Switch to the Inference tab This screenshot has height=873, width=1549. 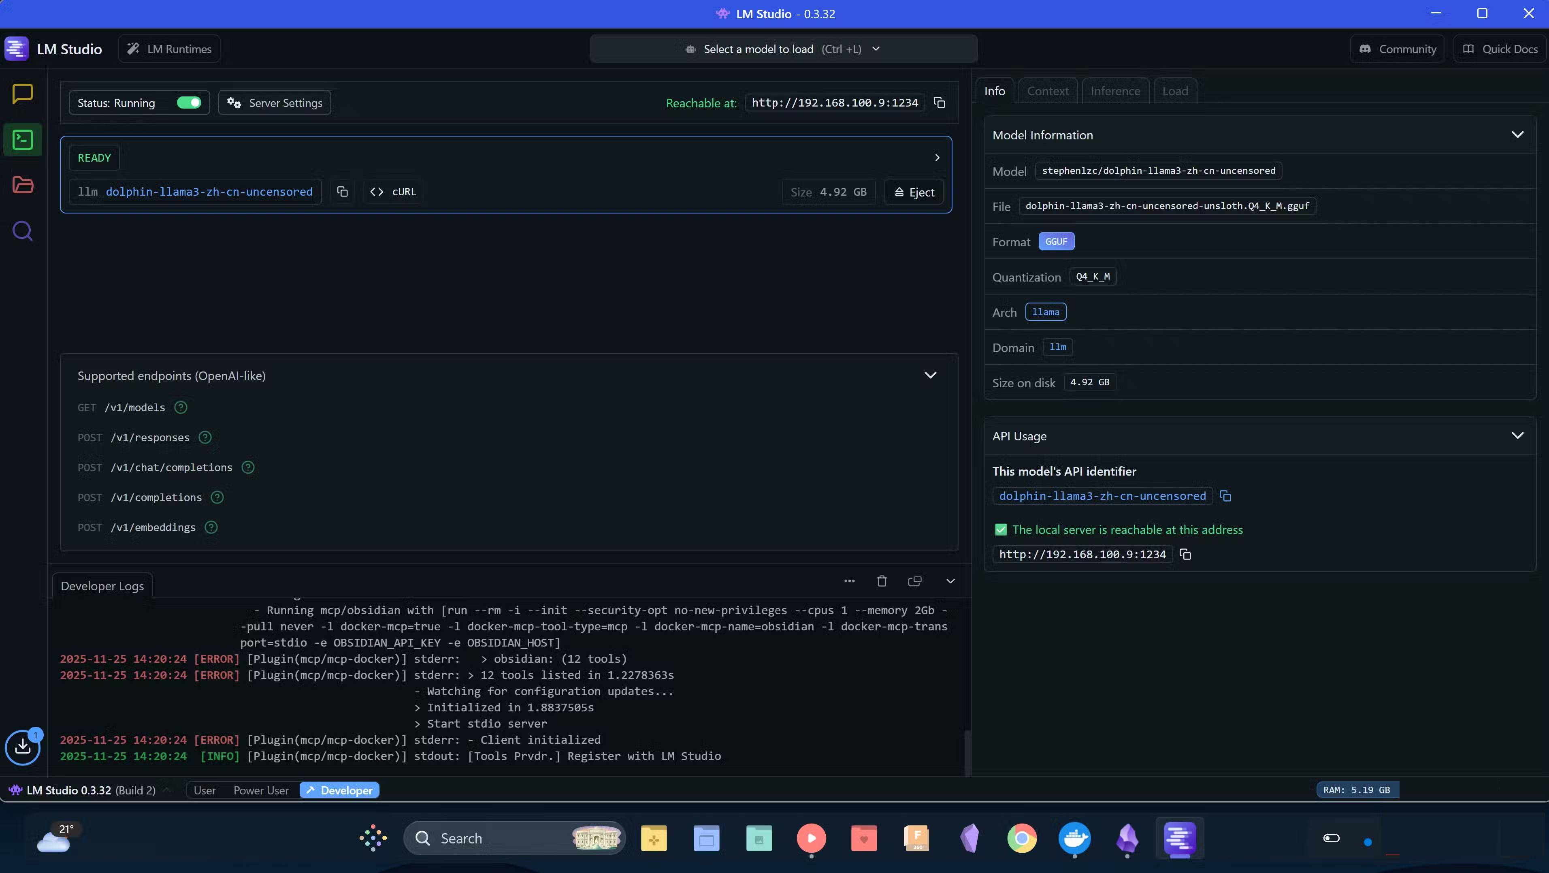pyautogui.click(x=1115, y=90)
